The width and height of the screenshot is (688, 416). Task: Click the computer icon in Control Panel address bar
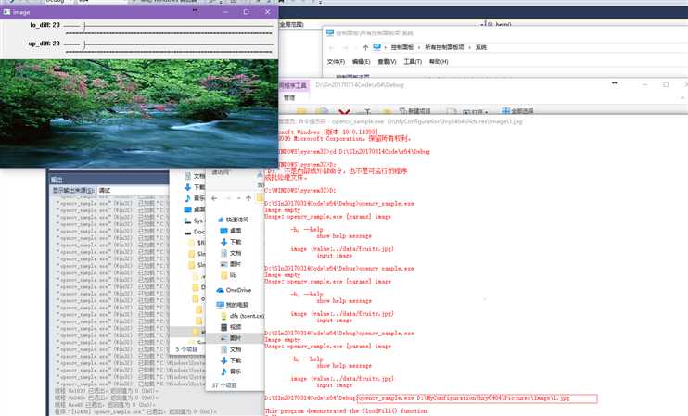coord(376,47)
